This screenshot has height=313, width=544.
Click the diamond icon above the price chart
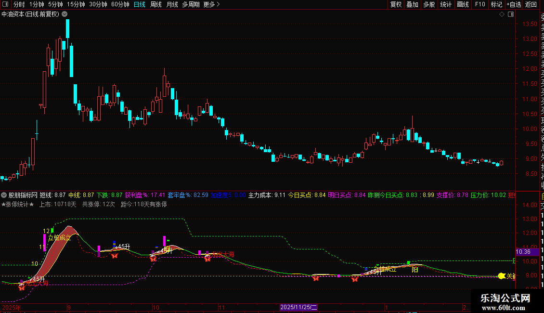[x=502, y=14]
